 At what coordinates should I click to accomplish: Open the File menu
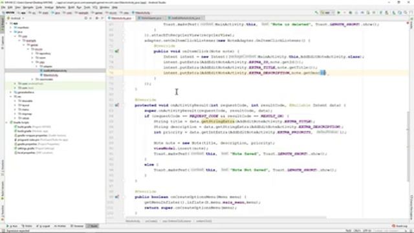tap(3, 7)
